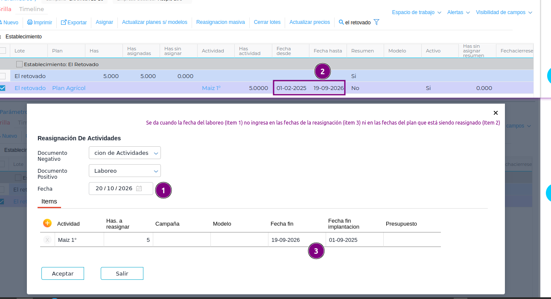Click the search magnifier for el retovado
551x299 pixels.
pos(341,22)
